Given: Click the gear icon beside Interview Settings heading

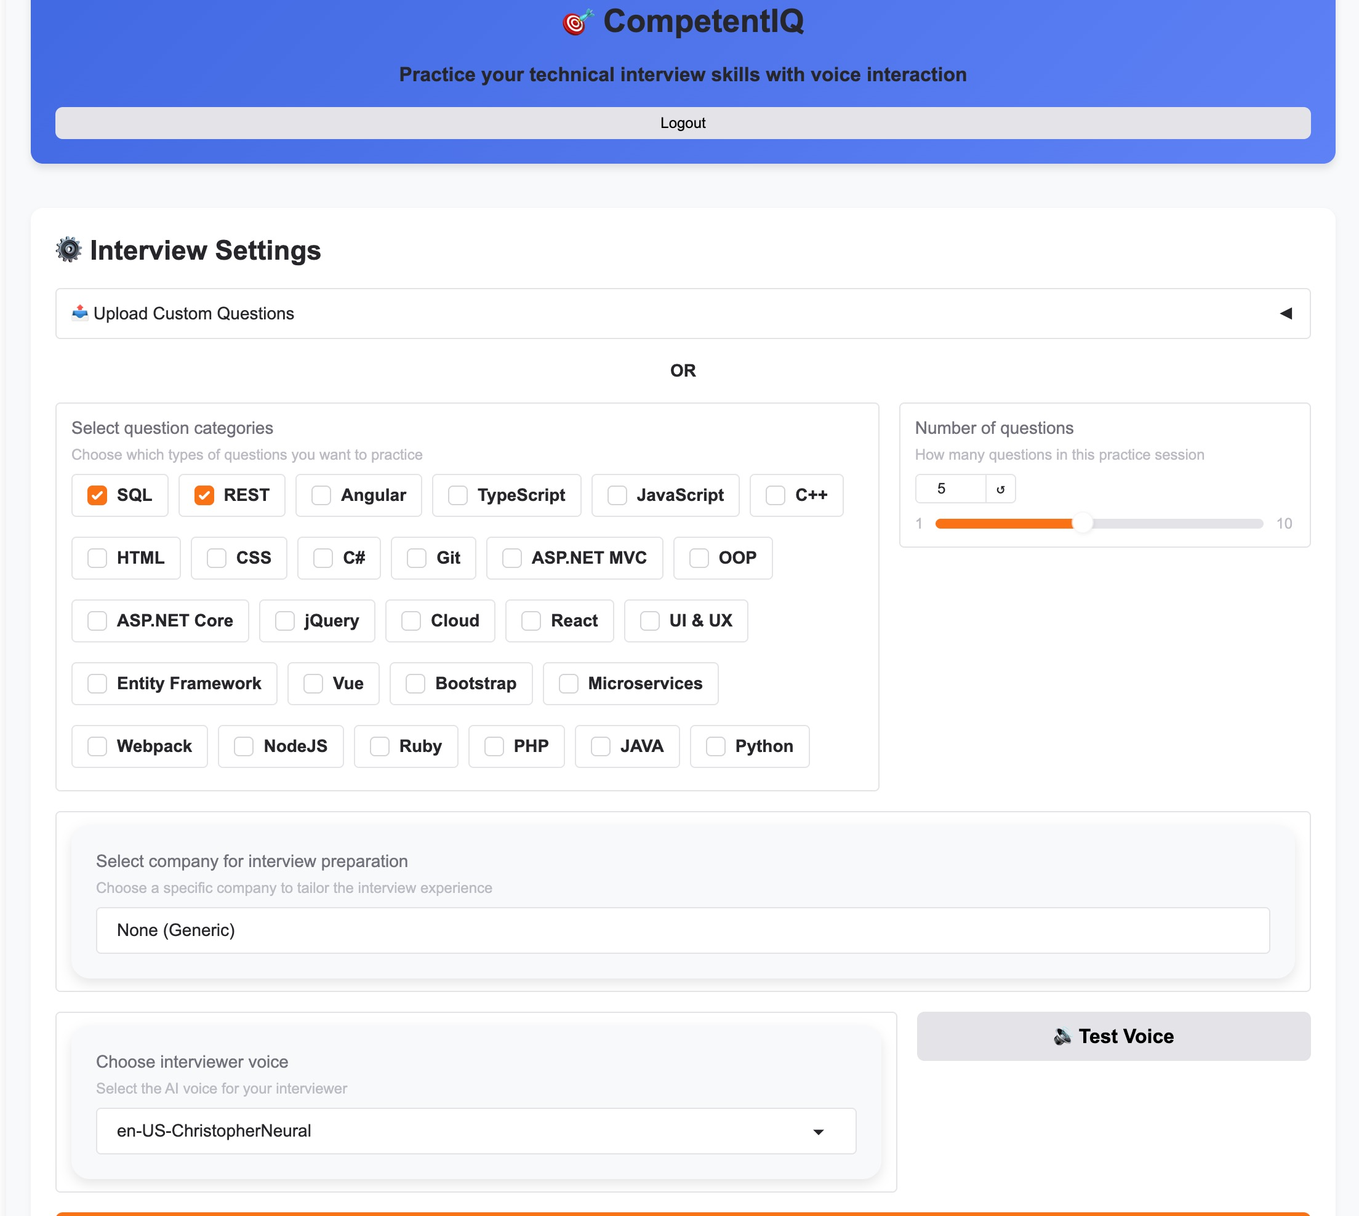Looking at the screenshot, I should tap(69, 250).
